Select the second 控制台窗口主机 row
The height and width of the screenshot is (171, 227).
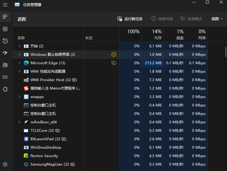point(110,114)
